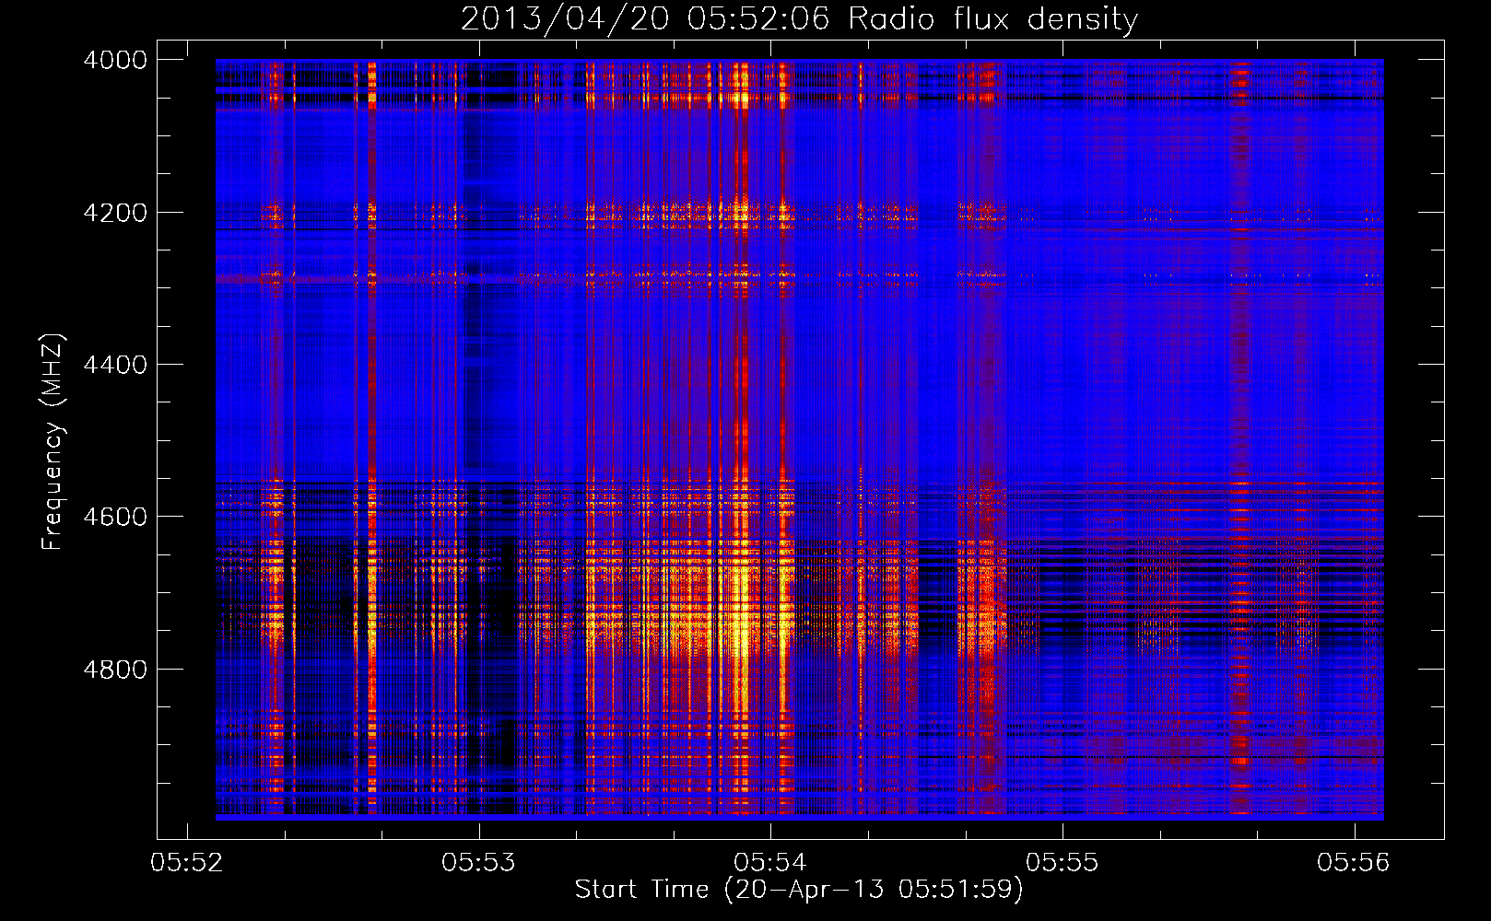Click the 05:55 time tick label
Viewport: 1491px width, 921px height.
[x=1062, y=863]
